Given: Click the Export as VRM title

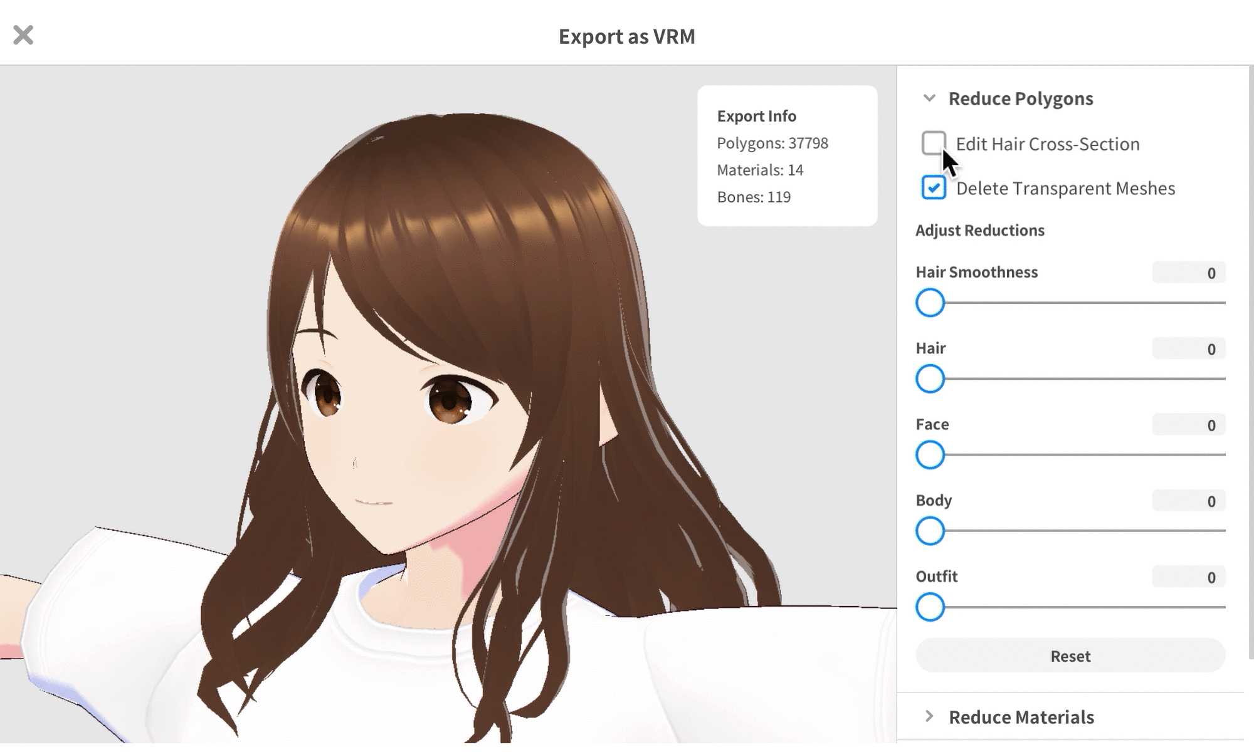Looking at the screenshot, I should [x=627, y=36].
